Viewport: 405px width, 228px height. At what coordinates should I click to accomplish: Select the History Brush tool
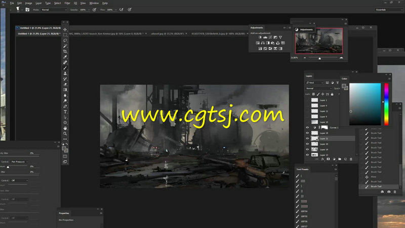point(65,79)
